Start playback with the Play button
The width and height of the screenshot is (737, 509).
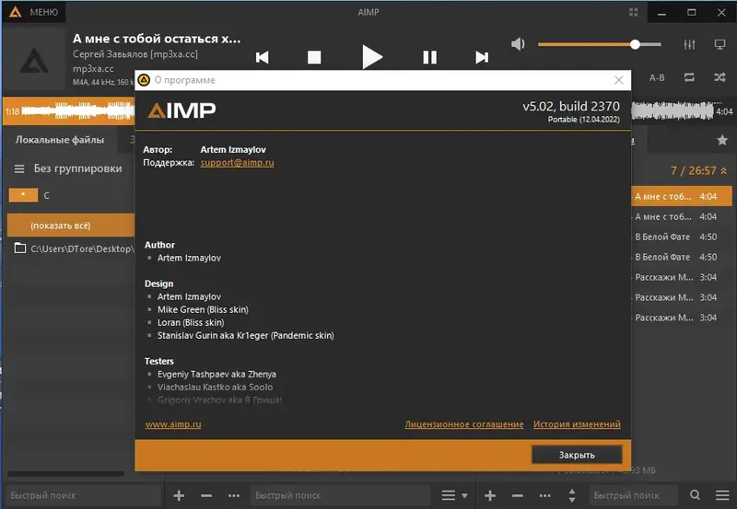(372, 57)
